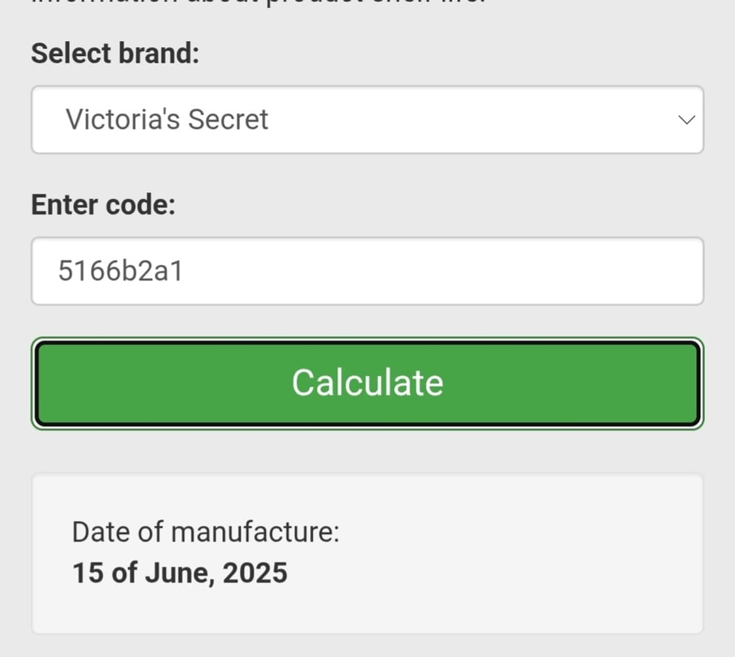The height and width of the screenshot is (657, 735).
Task: Click the word "Secret" in brand selector
Action: coord(228,120)
